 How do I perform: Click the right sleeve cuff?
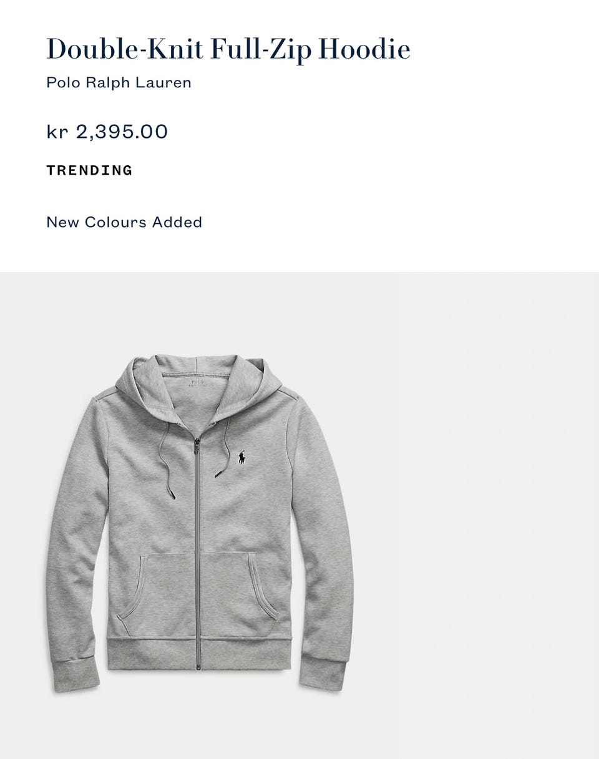[x=323, y=672]
